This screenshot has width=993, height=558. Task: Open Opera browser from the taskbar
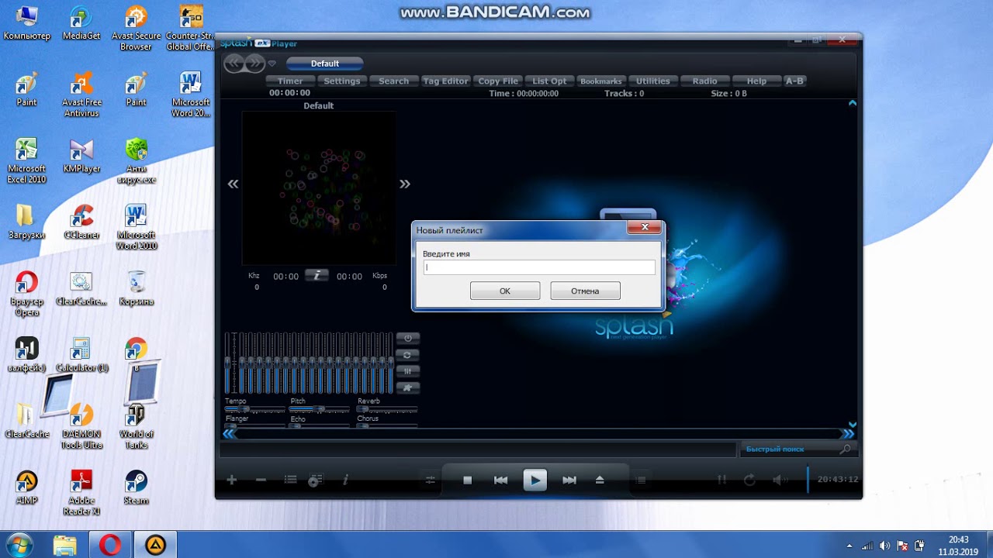pos(110,546)
